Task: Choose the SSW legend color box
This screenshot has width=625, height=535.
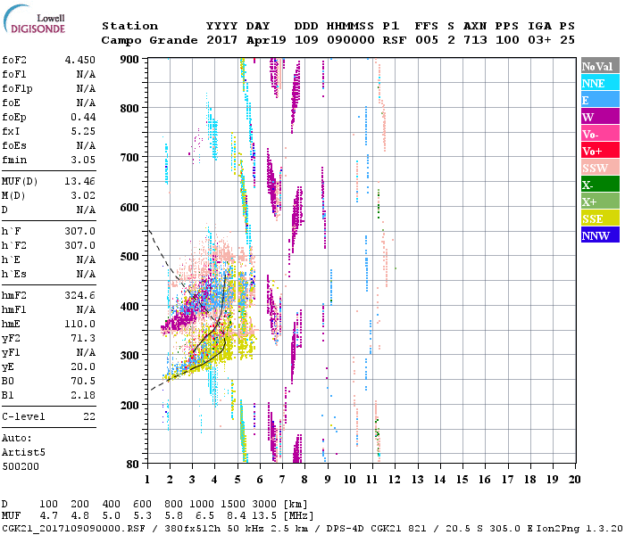Action: tap(600, 168)
